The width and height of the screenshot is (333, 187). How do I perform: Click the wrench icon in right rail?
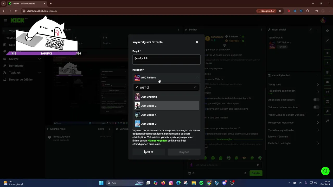coord(327,111)
